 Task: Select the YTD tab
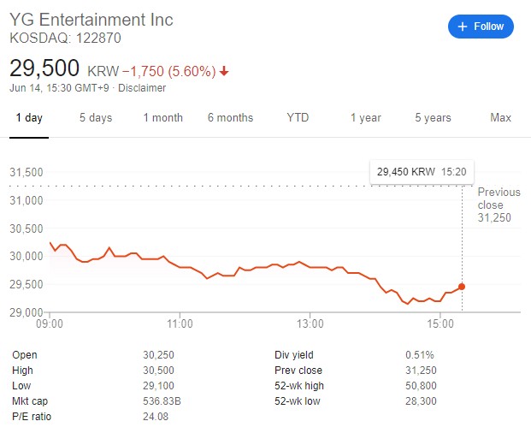[298, 117]
